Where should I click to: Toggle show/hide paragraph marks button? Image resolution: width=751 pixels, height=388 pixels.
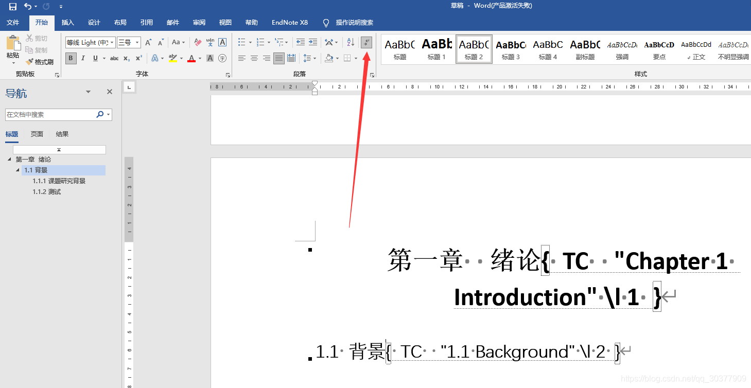point(366,42)
